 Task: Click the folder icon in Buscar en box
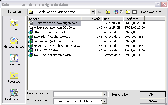click(31, 12)
